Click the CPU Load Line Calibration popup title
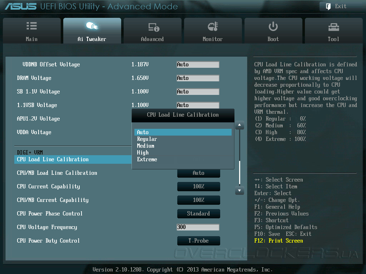The width and height of the screenshot is (366, 274). pos(183,115)
